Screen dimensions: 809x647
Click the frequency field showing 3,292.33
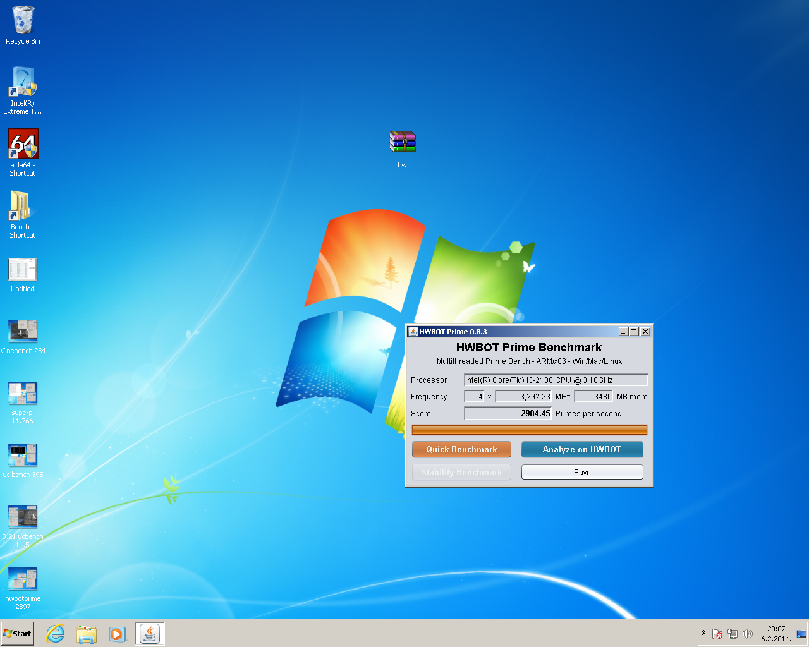pos(523,397)
